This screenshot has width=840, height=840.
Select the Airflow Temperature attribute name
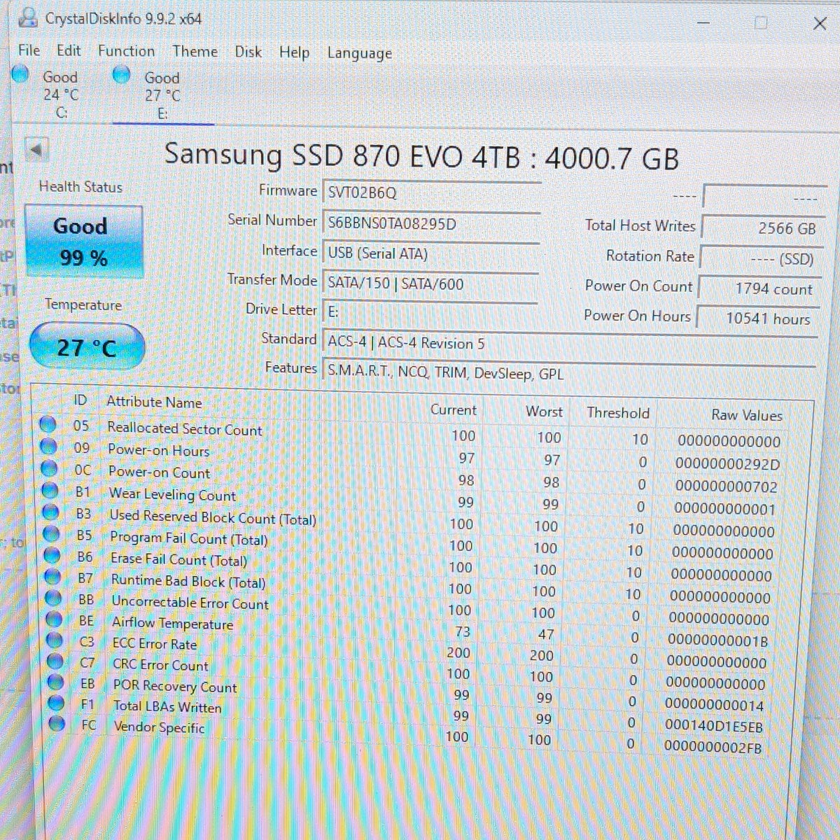pyautogui.click(x=172, y=623)
